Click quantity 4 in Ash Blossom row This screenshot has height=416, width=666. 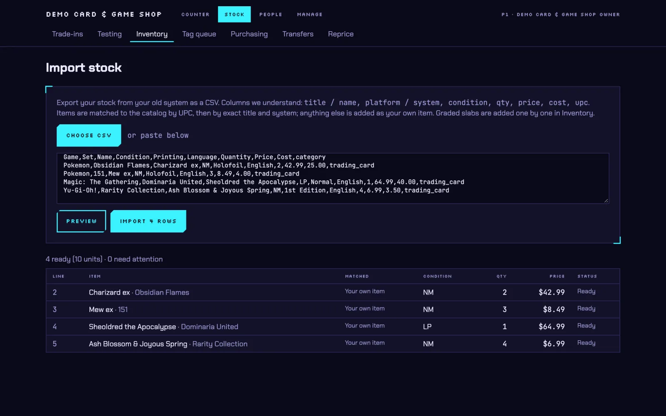[x=504, y=344]
